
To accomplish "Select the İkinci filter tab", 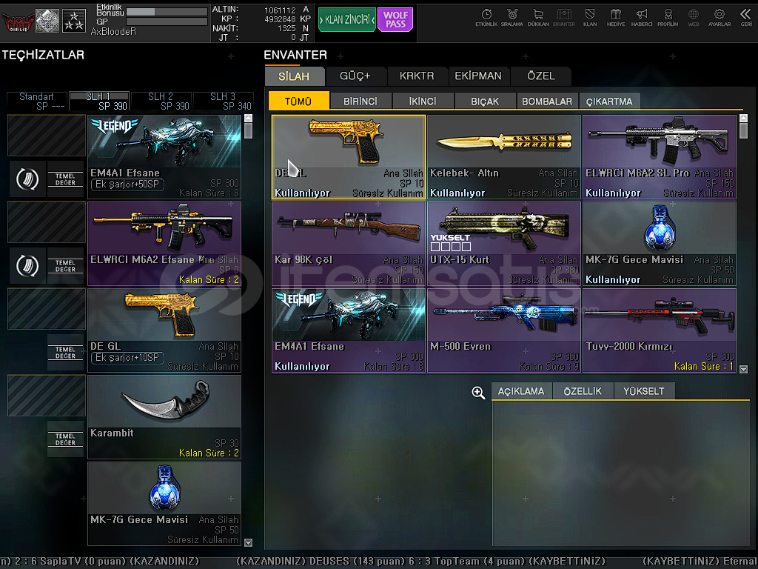I will tap(423, 101).
